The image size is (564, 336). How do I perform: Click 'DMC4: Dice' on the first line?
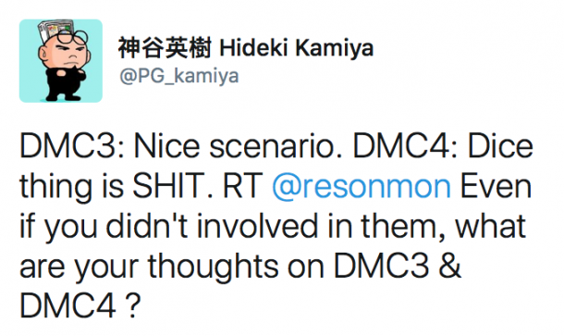[443, 146]
